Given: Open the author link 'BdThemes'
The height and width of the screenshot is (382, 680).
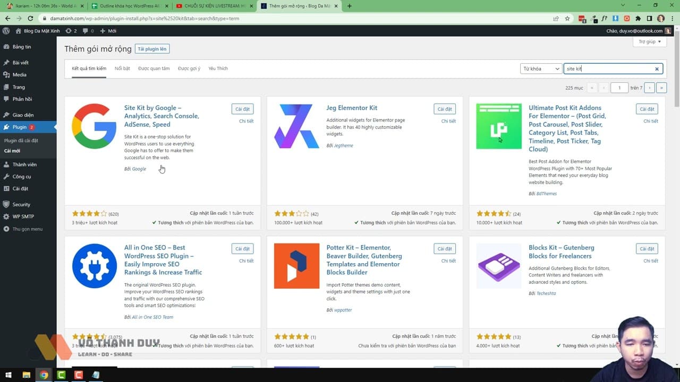Looking at the screenshot, I should tap(547, 194).
